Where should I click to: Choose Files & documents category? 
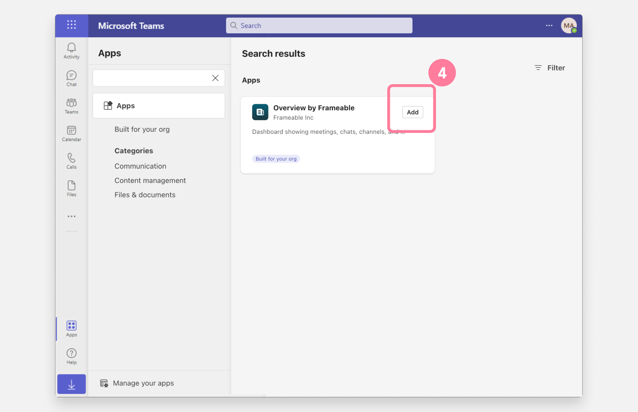tap(145, 195)
